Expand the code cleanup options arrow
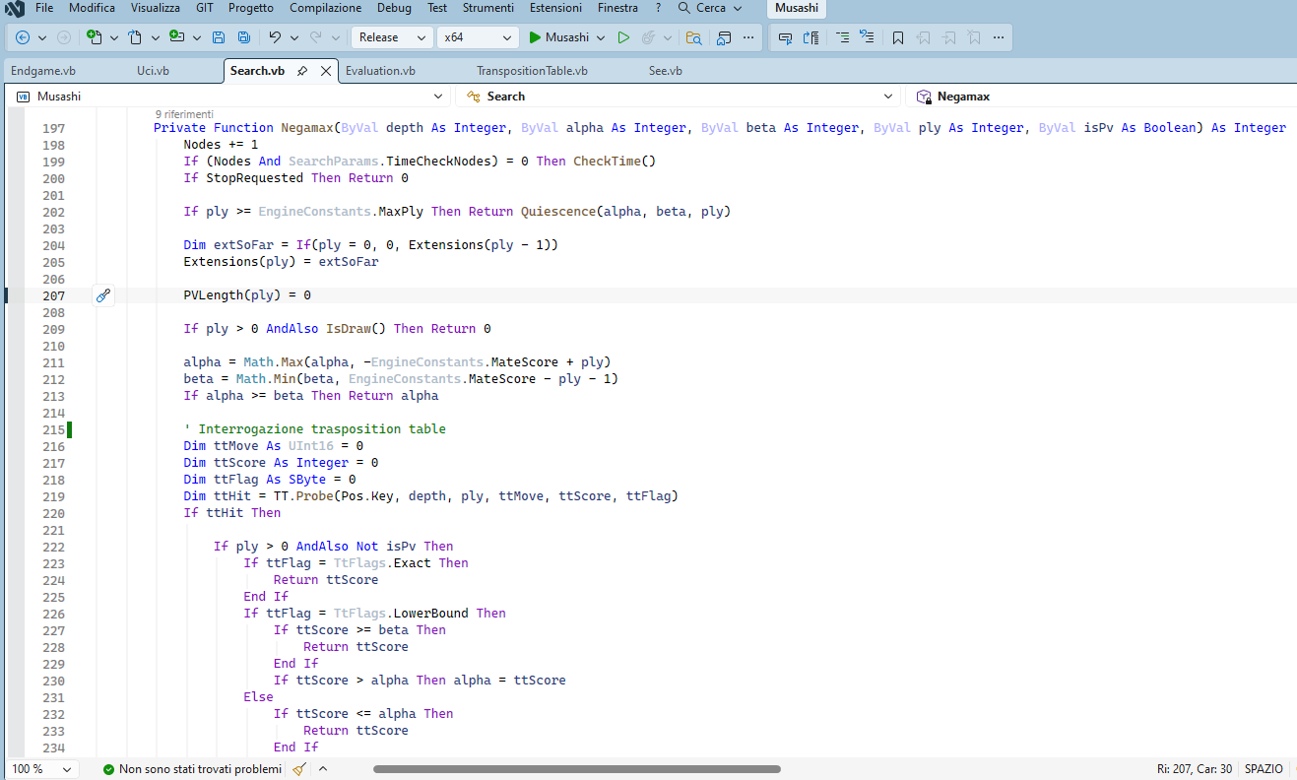This screenshot has width=1297, height=780. click(323, 769)
